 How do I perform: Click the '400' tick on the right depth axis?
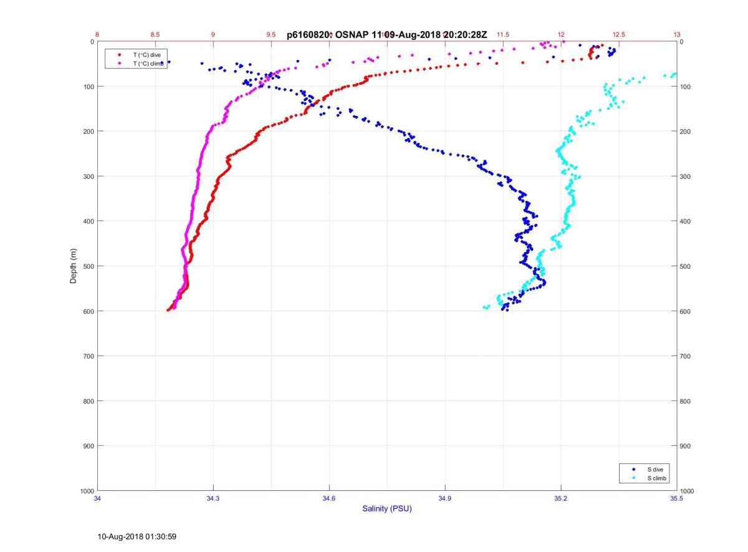[x=686, y=221]
